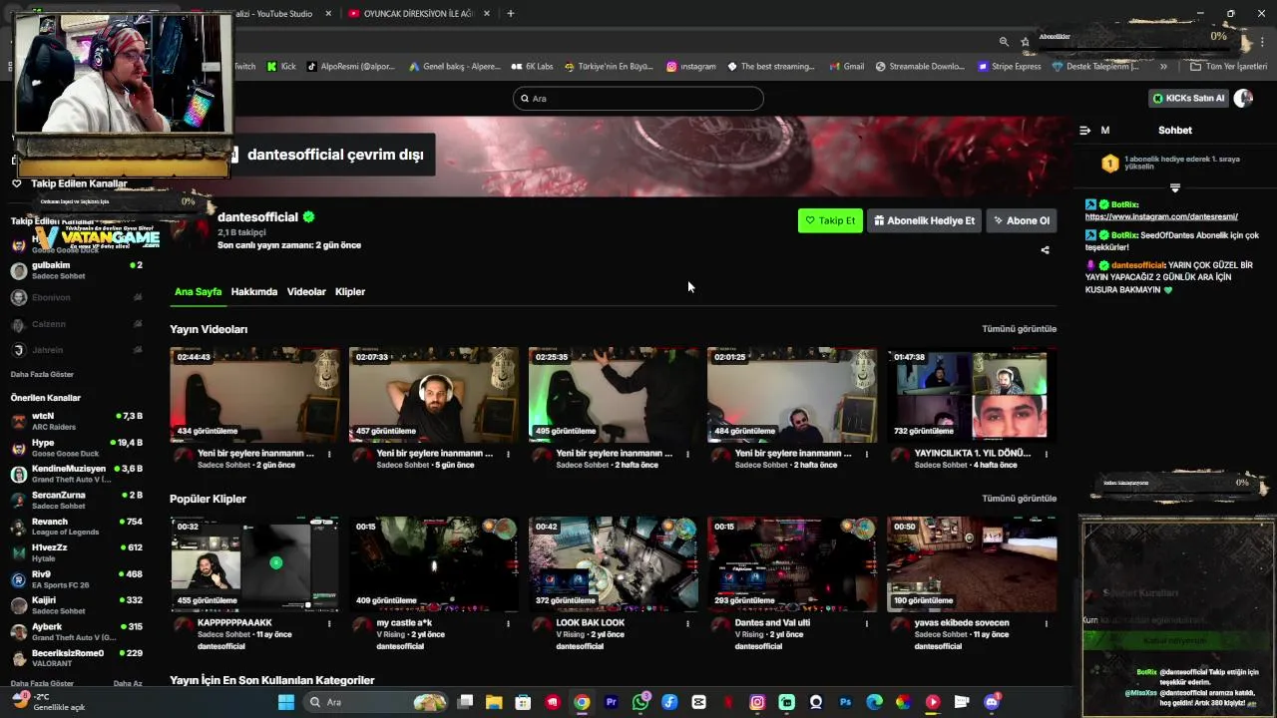Open Revanch recommended channel
This screenshot has width=1277, height=718.
click(x=77, y=527)
